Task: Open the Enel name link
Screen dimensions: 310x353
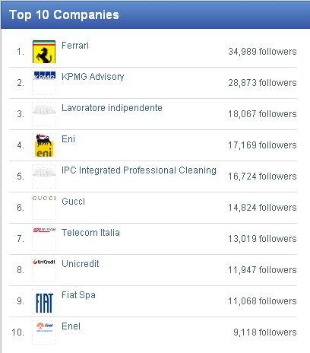Action: tap(71, 326)
